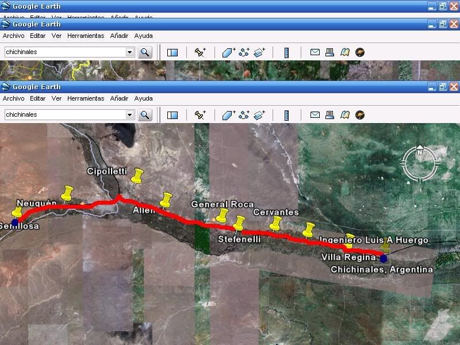
Task: Open the Añadir menu in the front window
Action: (x=119, y=98)
